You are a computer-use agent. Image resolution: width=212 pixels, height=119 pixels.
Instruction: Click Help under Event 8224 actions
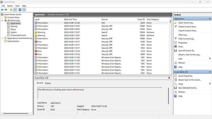pos(180,96)
